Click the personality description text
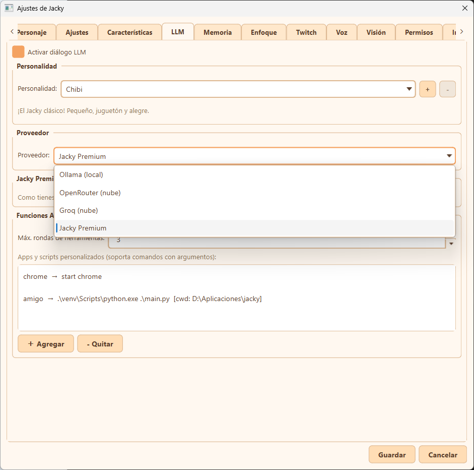The height and width of the screenshot is (470, 474). pos(83,111)
